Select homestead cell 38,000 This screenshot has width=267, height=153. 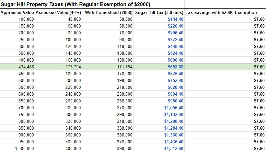click(x=126, y=19)
